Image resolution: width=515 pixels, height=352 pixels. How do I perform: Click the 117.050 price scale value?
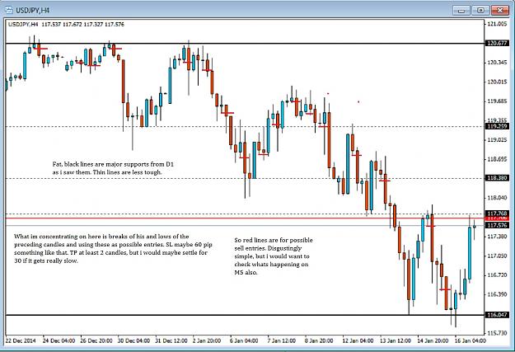497,256
